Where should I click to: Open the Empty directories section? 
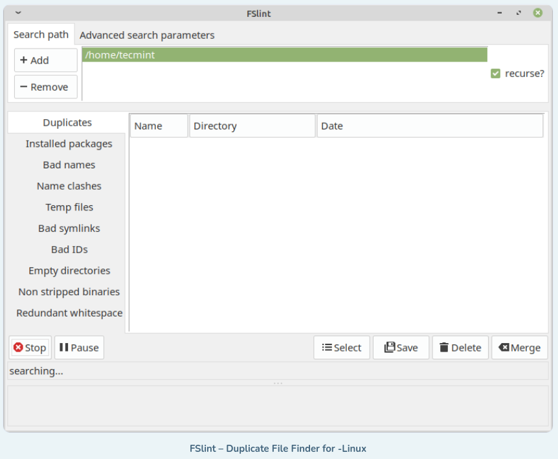click(x=69, y=271)
